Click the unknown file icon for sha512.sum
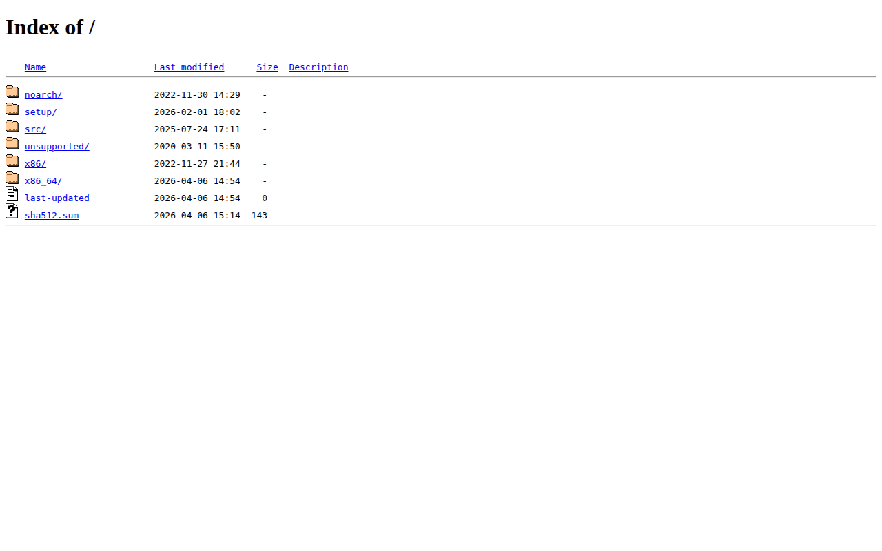The height and width of the screenshot is (551, 882). click(12, 211)
